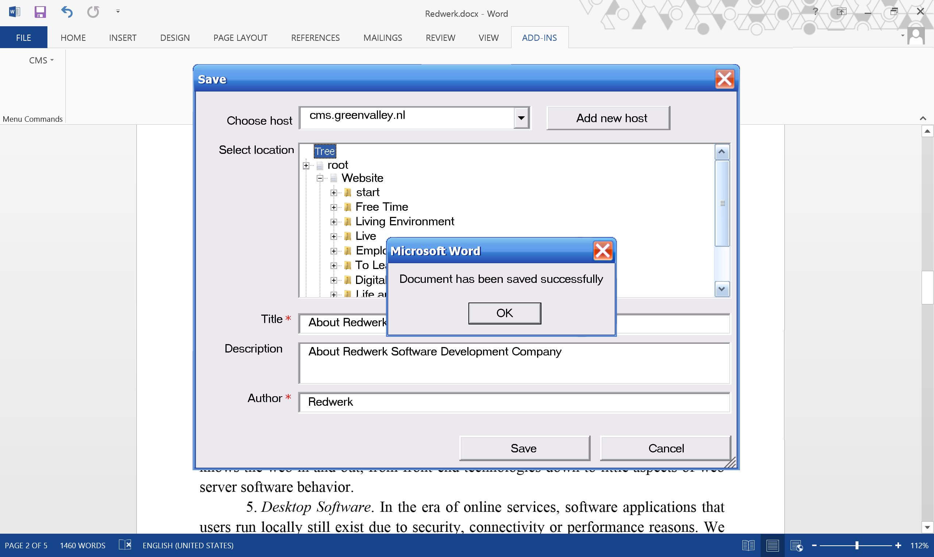Select the root tree item
The image size is (934, 557).
tap(337, 165)
